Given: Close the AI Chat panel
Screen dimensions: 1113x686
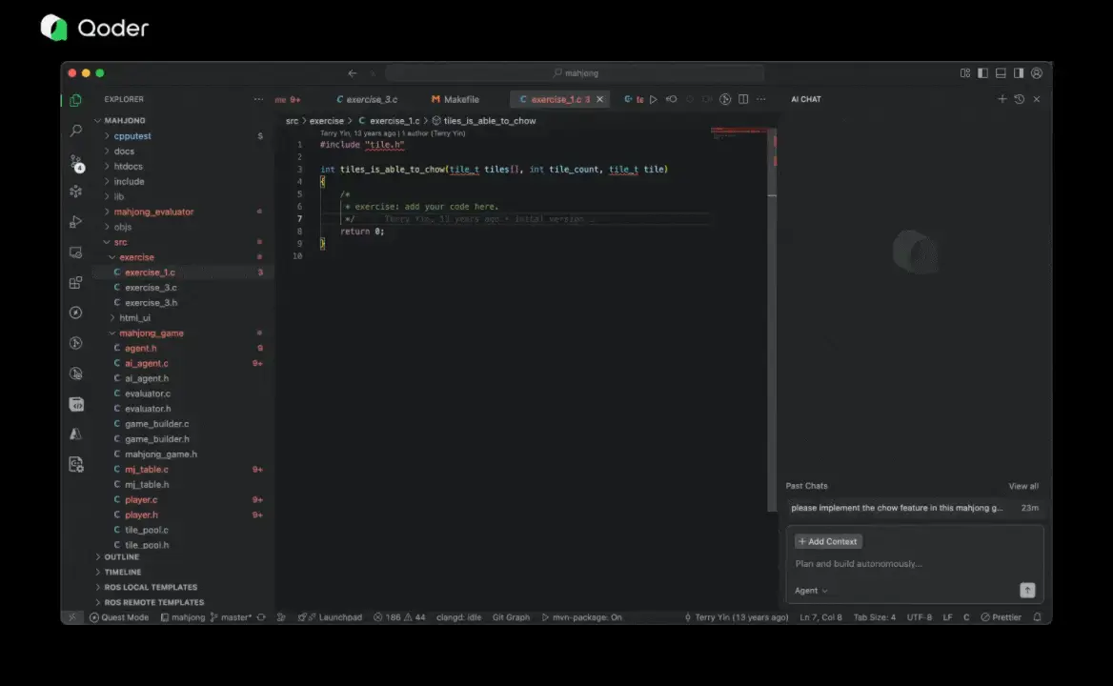Looking at the screenshot, I should pos(1037,99).
